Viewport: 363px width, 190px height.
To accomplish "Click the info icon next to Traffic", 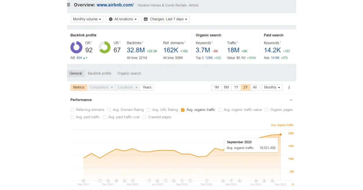I will (x=238, y=42).
